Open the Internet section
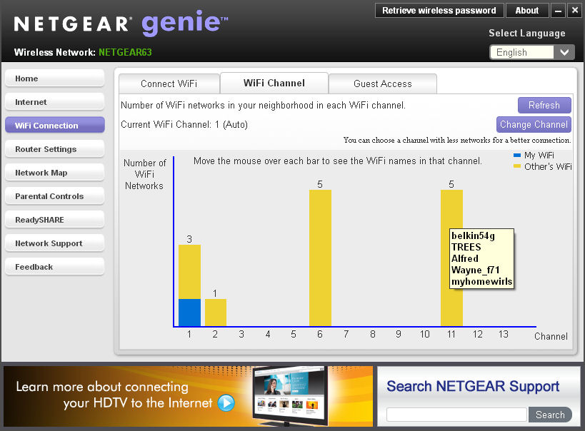 [55, 102]
